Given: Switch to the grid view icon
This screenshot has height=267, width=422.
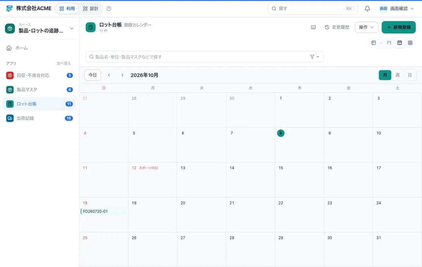Looking at the screenshot, I should [x=410, y=43].
